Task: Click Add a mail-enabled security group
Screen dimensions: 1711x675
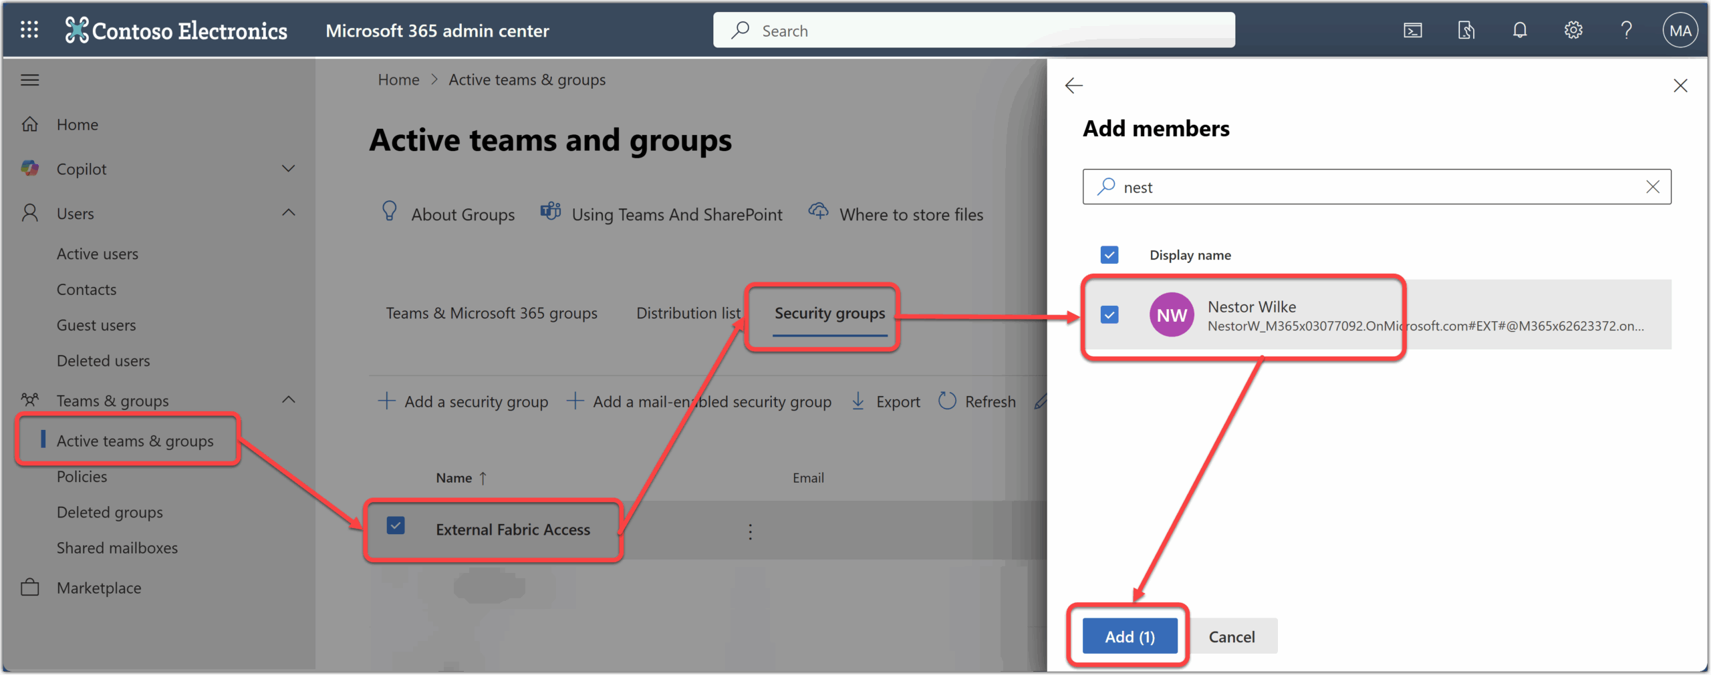Action: (x=699, y=401)
